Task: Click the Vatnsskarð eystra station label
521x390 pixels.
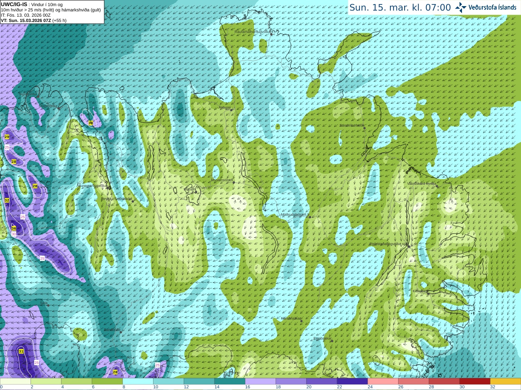Action: [422, 184]
